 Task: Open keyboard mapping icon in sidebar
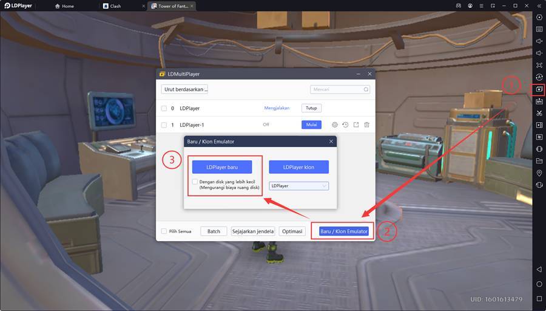click(539, 29)
